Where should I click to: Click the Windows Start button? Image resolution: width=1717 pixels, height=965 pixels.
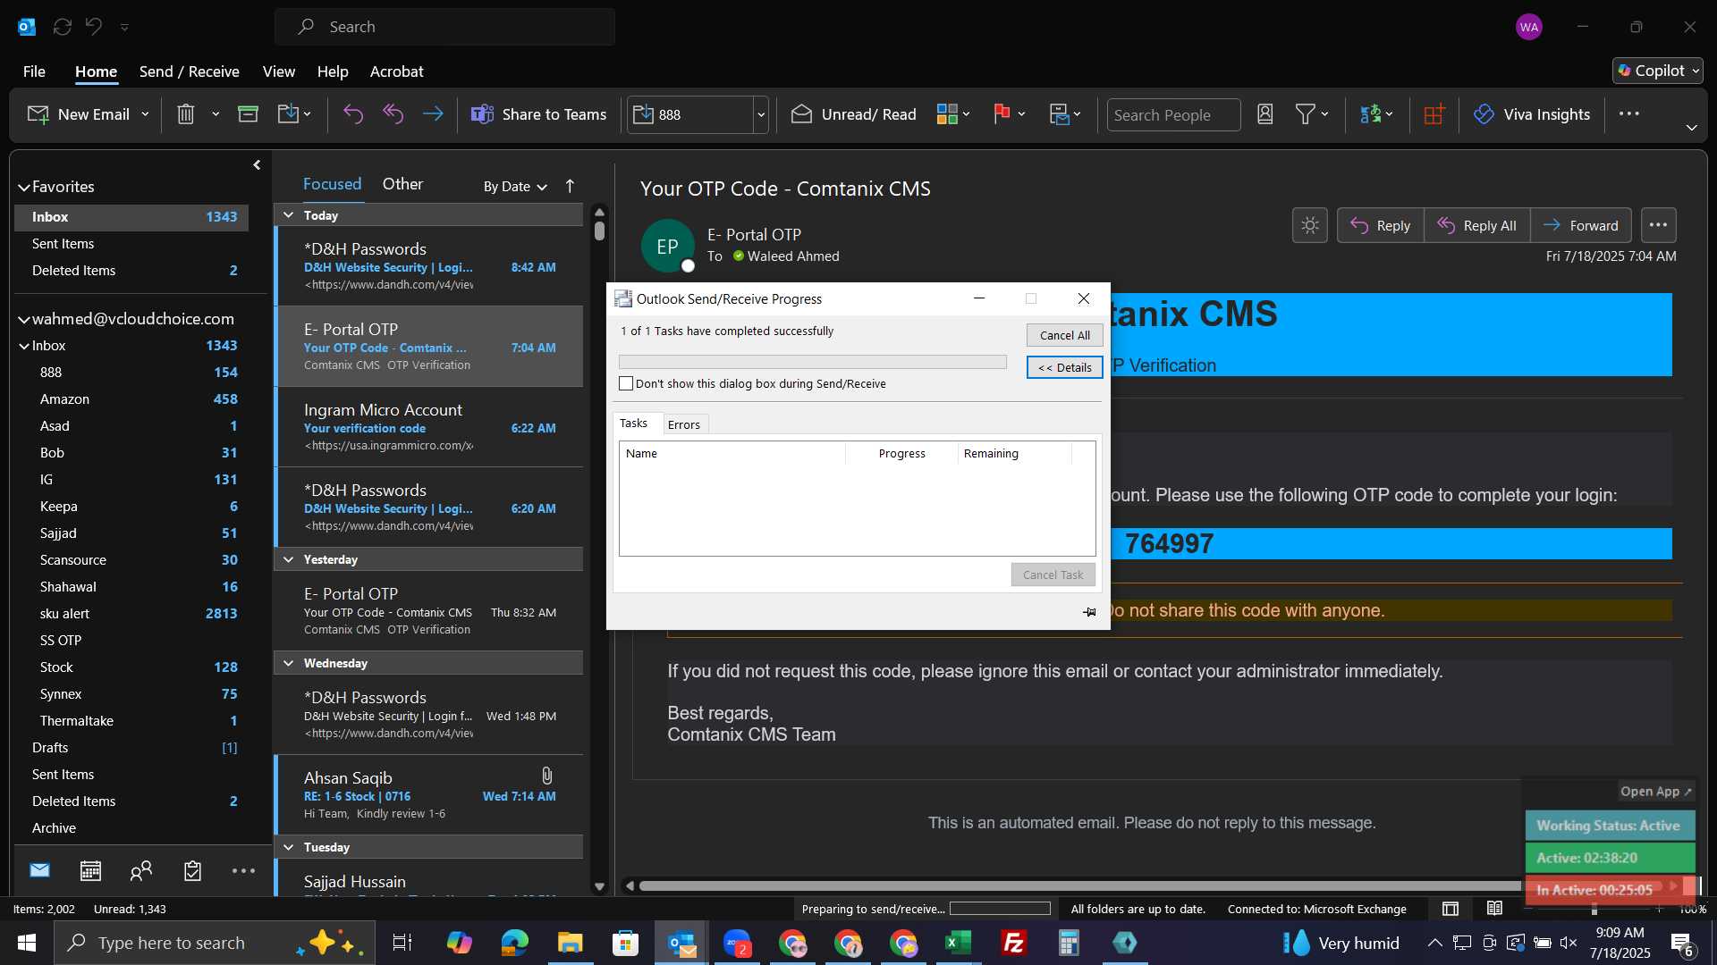27,943
